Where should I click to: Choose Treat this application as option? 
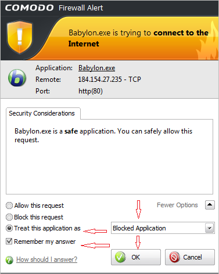coord(9,228)
